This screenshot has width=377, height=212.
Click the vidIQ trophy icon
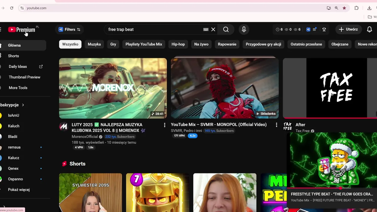pos(324,29)
